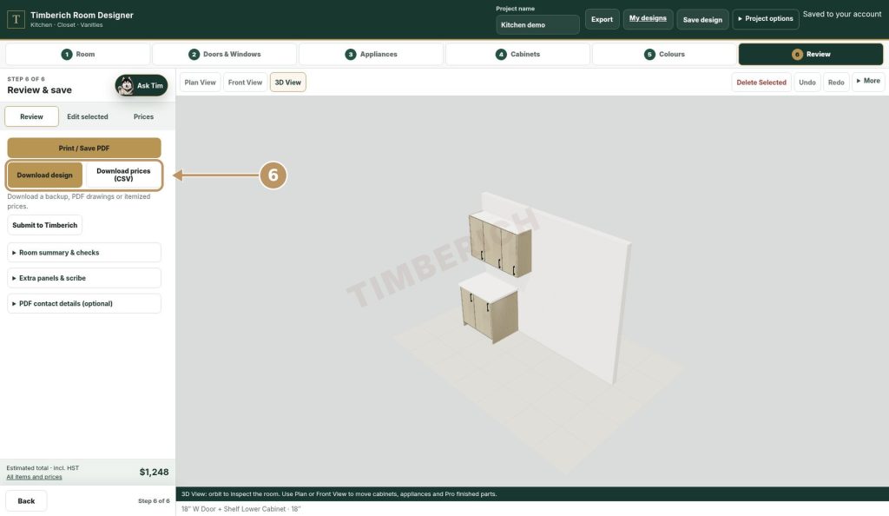Go to Doors & Windows step
Image resolution: width=889 pixels, height=516 pixels.
(x=225, y=55)
